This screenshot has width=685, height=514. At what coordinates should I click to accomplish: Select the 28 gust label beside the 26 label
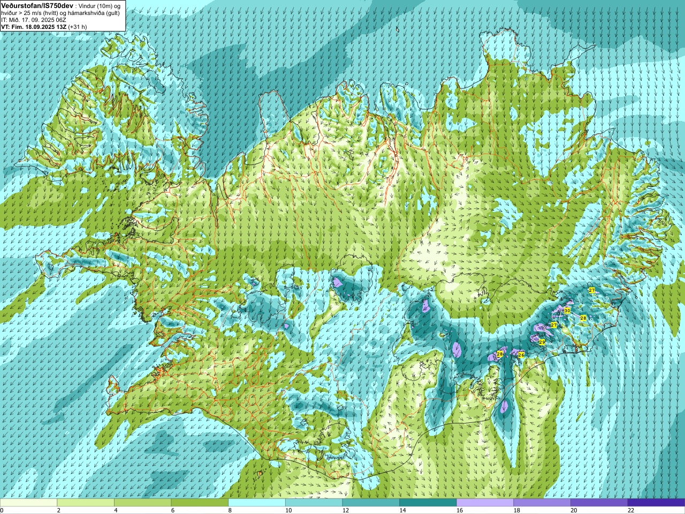click(500, 354)
